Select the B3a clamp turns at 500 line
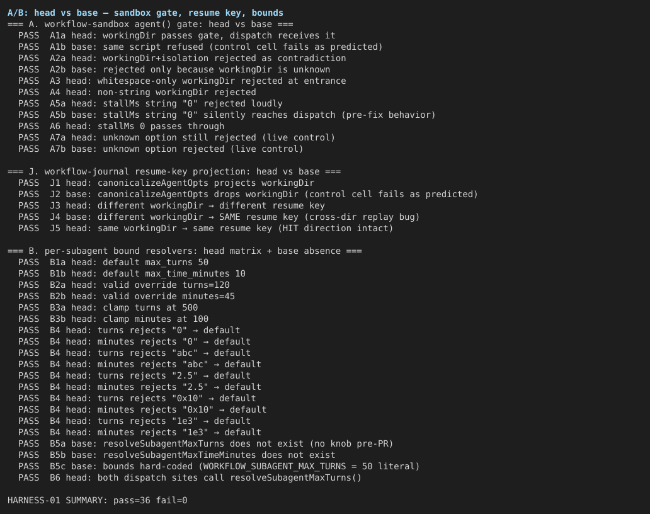The height and width of the screenshot is (514, 650). [108, 307]
